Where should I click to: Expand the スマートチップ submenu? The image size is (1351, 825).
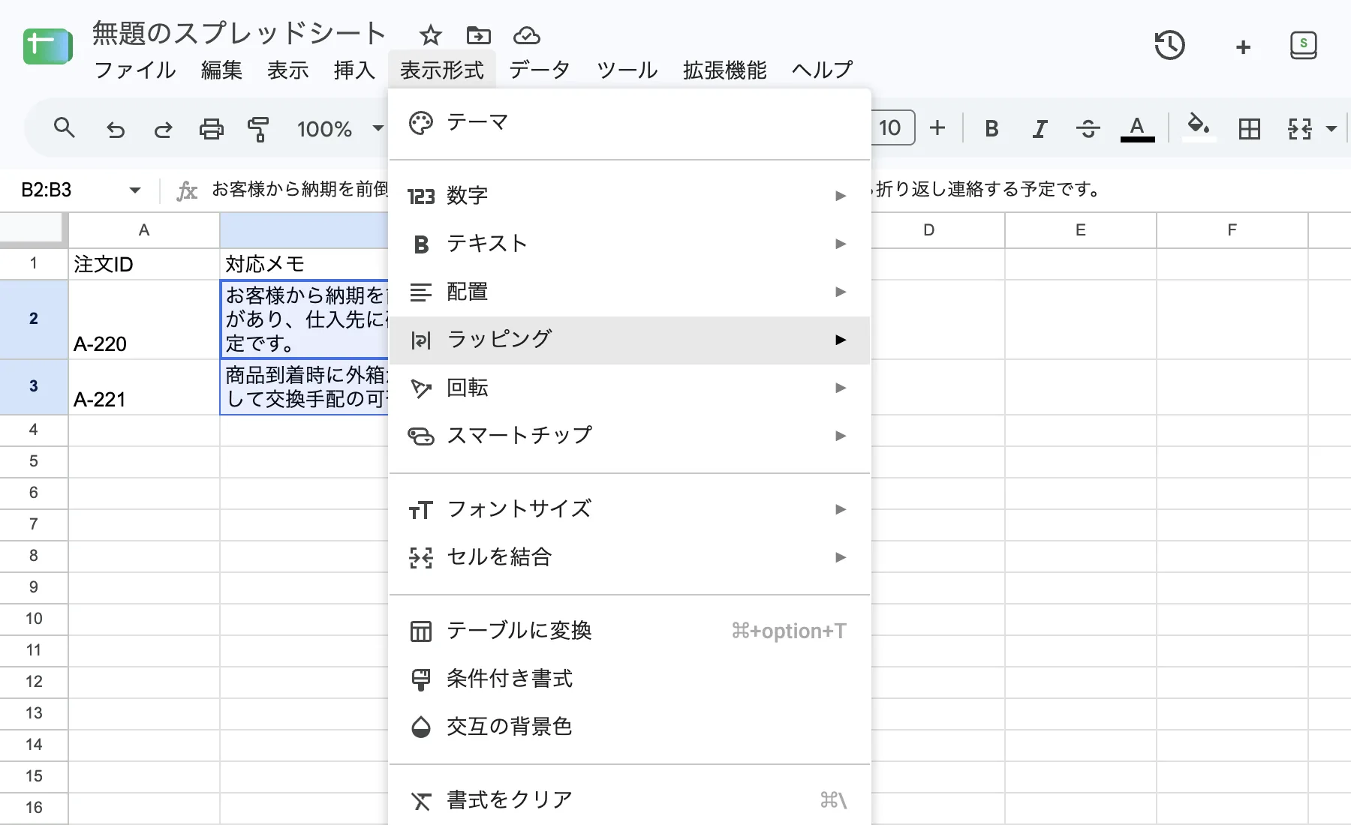point(629,436)
